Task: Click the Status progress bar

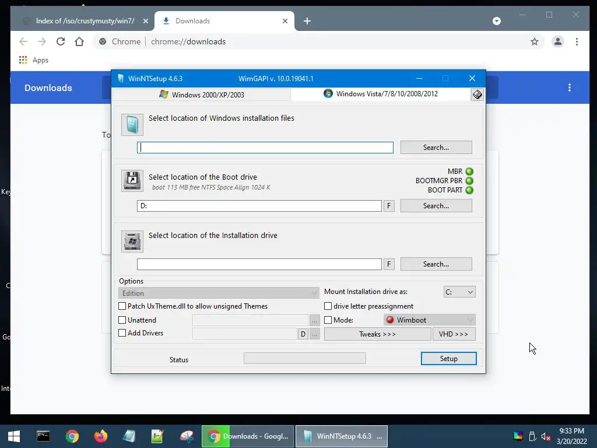Action: (x=304, y=359)
